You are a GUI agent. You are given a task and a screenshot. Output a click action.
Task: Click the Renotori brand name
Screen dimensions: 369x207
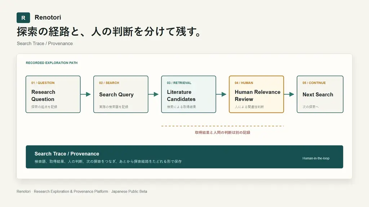(x=48, y=17)
